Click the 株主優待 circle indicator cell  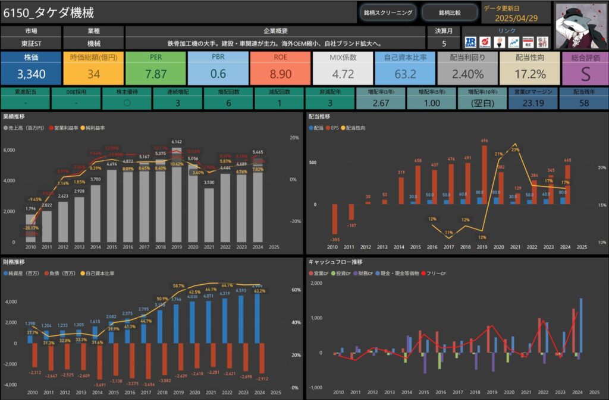coord(127,103)
